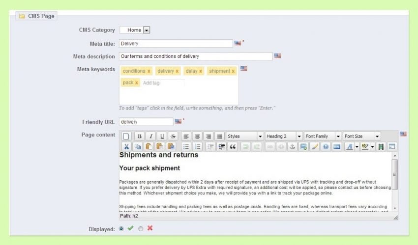Click Paste from Word icon
Viewport: 418px width, 245px height.
pos(171,147)
